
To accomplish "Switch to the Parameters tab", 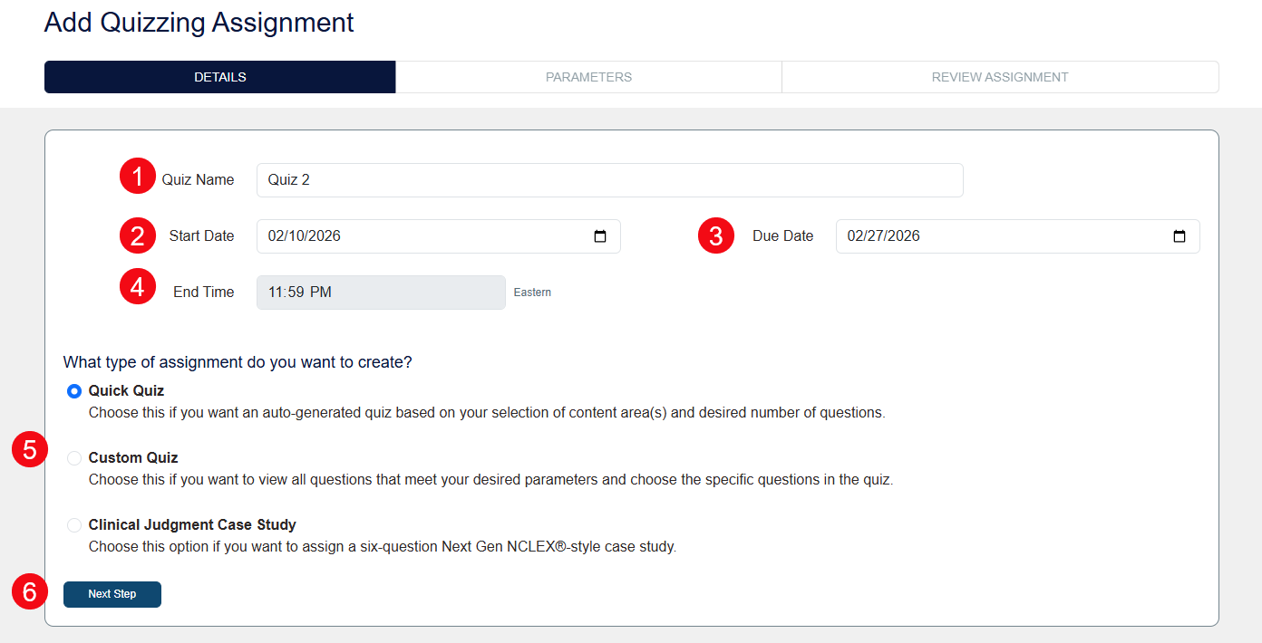I will pyautogui.click(x=588, y=77).
